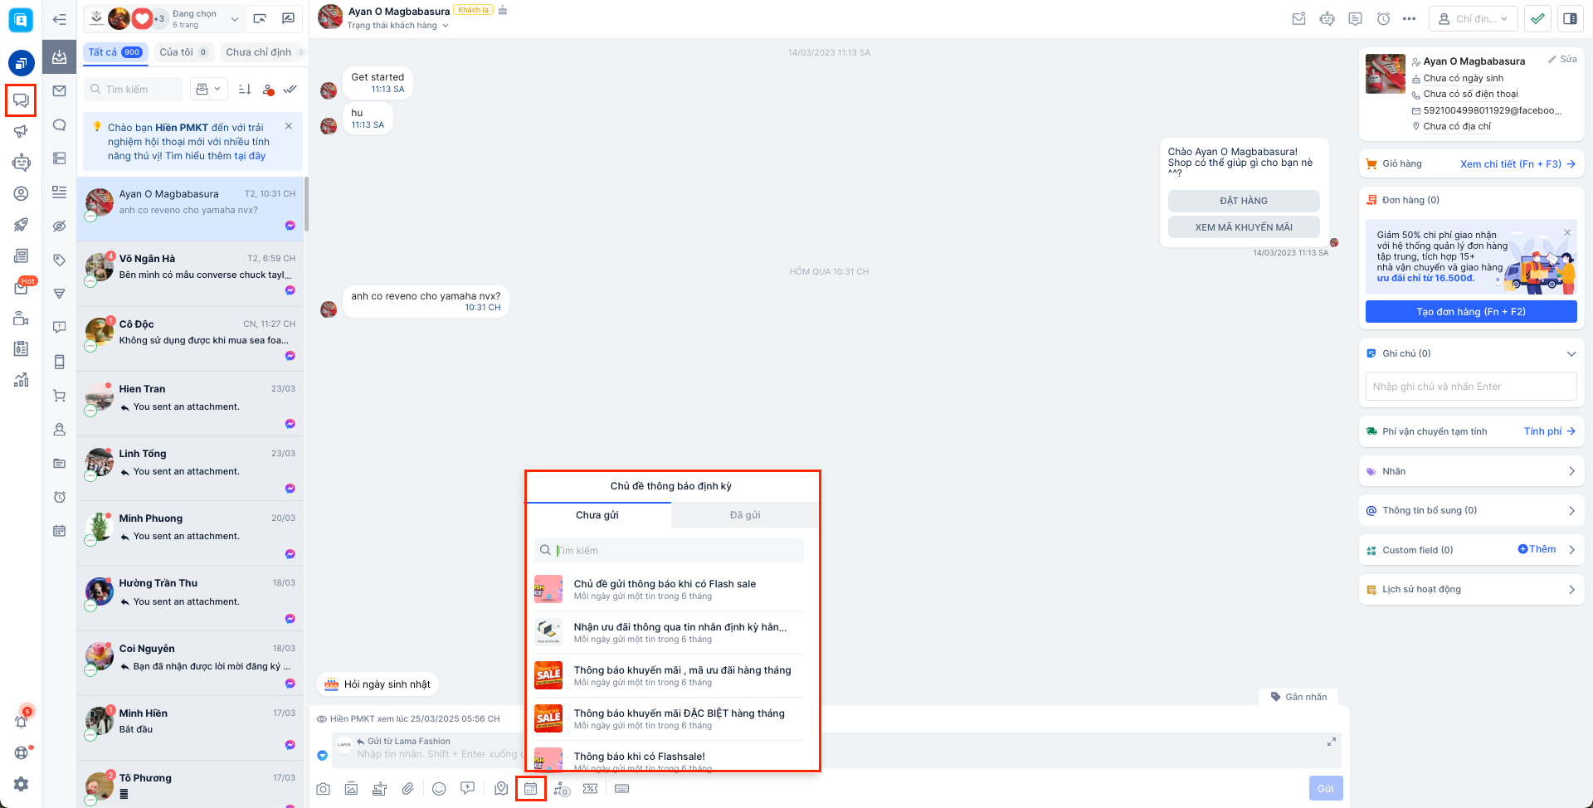Image resolution: width=1593 pixels, height=808 pixels.
Task: Open the product t-shirt stack icon
Action: (x=380, y=789)
